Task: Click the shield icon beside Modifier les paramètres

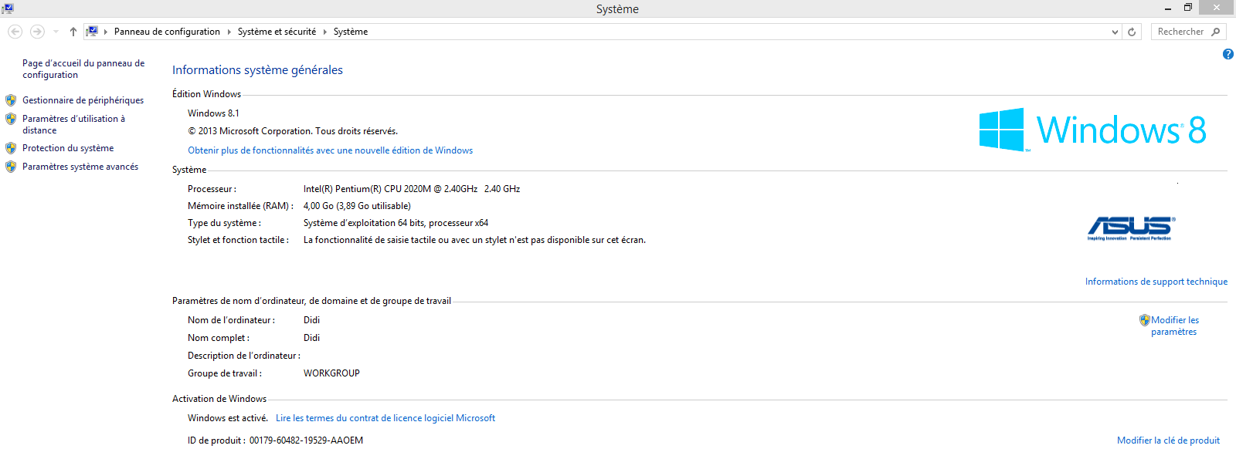Action: click(x=1145, y=320)
